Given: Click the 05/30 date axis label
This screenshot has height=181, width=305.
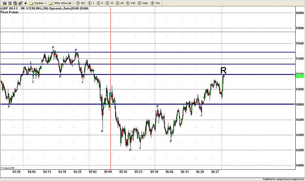Looking at the screenshot, I should [x=154, y=172].
